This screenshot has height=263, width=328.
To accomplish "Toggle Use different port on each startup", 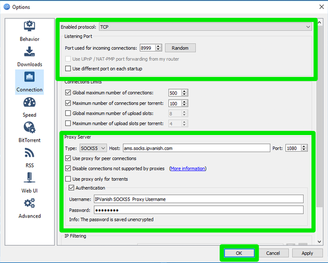I will 68,69.
